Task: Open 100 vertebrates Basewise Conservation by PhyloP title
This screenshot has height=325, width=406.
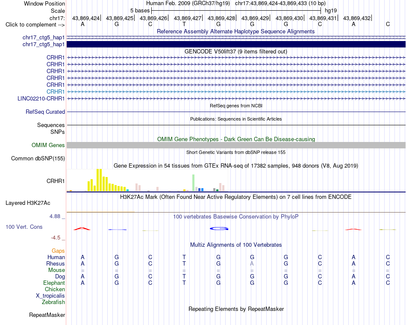Action: point(235,217)
